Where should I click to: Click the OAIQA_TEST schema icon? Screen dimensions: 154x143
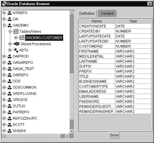click(9, 69)
